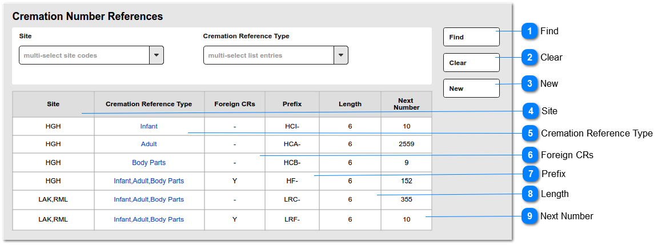
Task: Open the Site multi-select dropdown arrow
Action: point(156,55)
